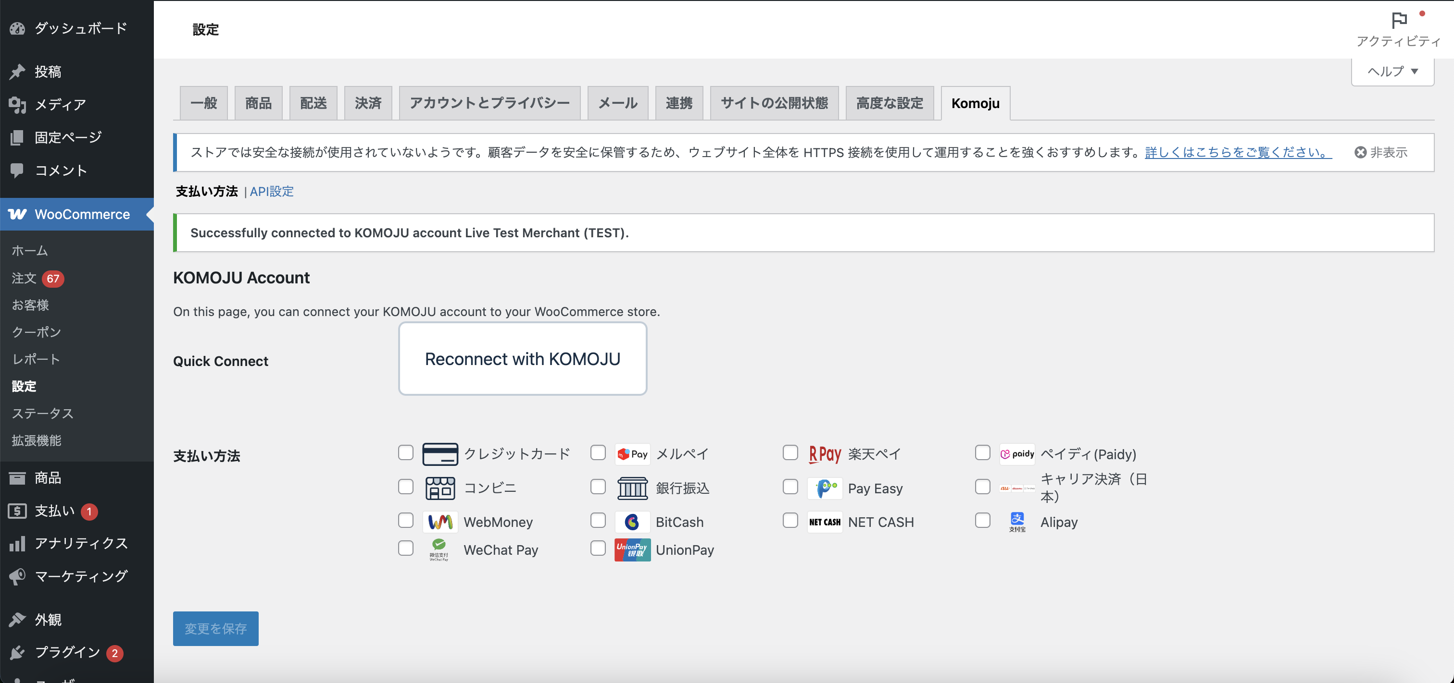1454x683 pixels.
Task: Click the WebMoney logo icon
Action: pyautogui.click(x=439, y=522)
